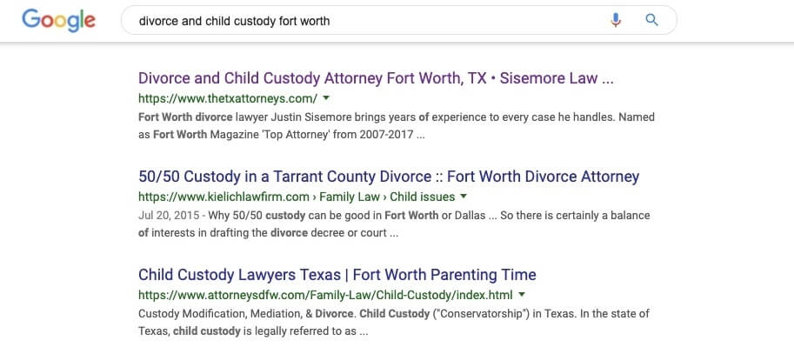Click the 'drafting the divorce decree' snippet line
The image size is (794, 354).
(269, 234)
